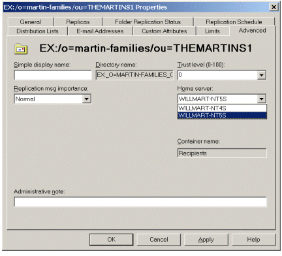This screenshot has width=282, height=256.
Task: Open the Replicas tab
Action: tap(78, 22)
